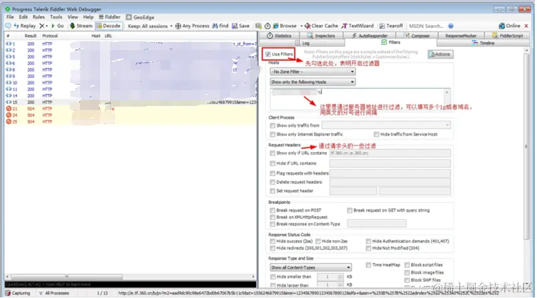Screen dimensions: 537x298
Task: Click the All Processes status filter
Action: (54, 293)
